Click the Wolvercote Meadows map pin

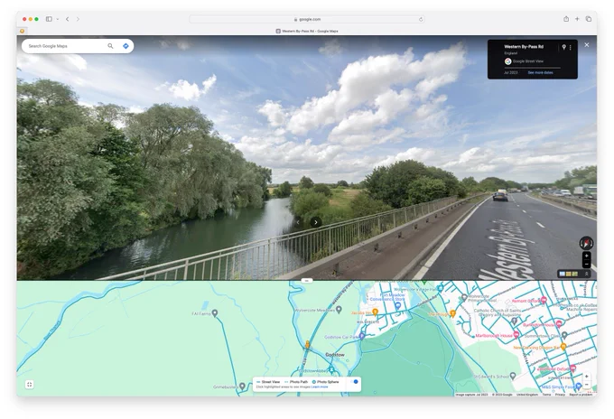coord(340,310)
